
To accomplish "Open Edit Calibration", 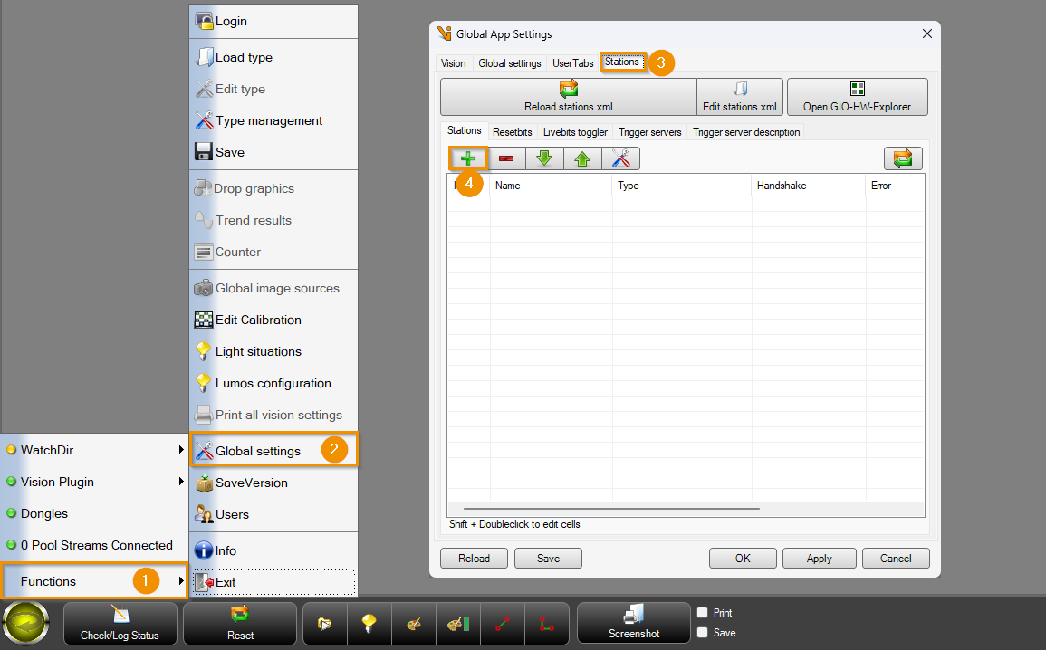I will click(273, 320).
